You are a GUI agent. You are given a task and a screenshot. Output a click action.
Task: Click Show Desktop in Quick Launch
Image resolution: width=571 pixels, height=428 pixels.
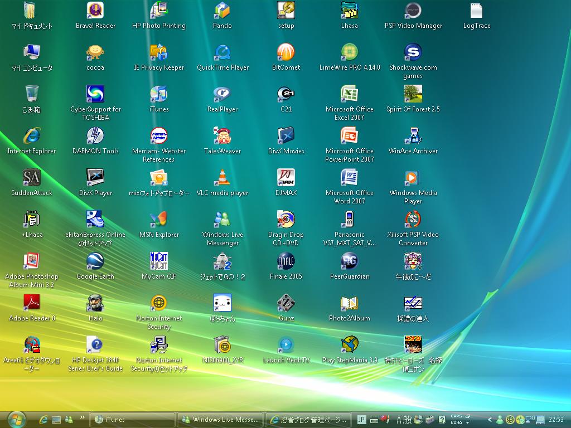coord(56,420)
